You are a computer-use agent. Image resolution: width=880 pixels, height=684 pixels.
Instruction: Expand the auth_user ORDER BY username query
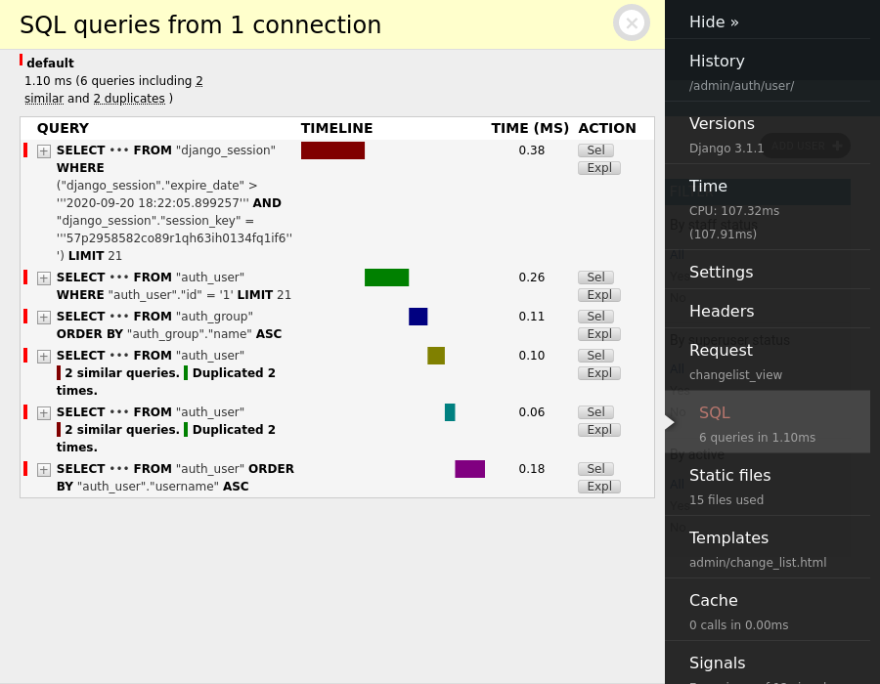44,470
